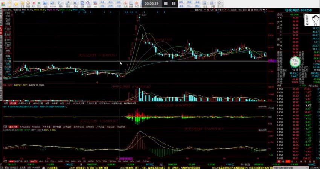
Task: Click the colorful app logo icon
Action: coord(3,4)
